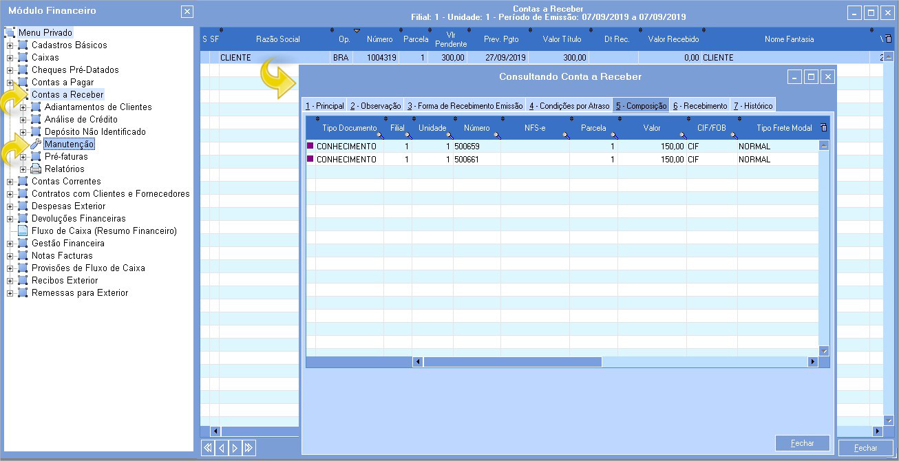The height and width of the screenshot is (461, 899).
Task: Expand the Contas a Pagar node
Action: 10,83
